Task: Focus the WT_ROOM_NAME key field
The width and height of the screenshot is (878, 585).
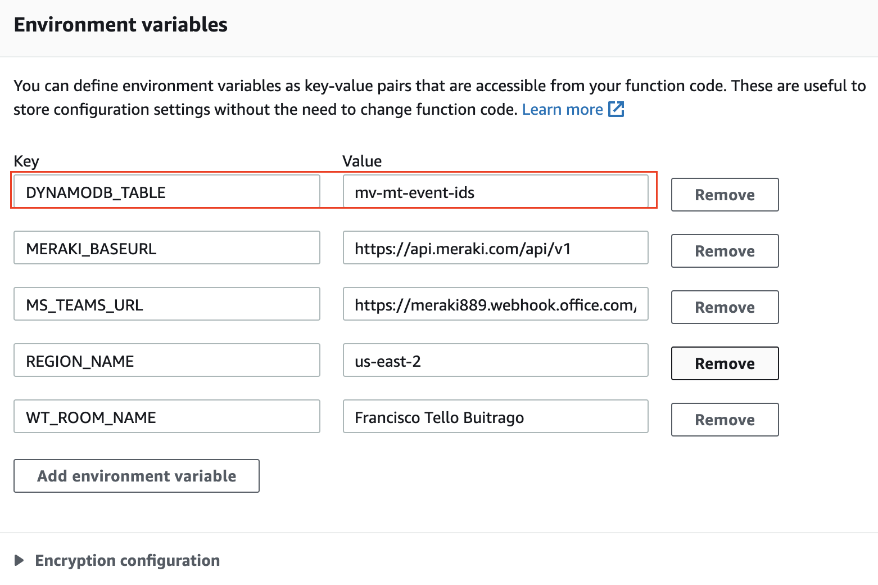Action: (167, 417)
